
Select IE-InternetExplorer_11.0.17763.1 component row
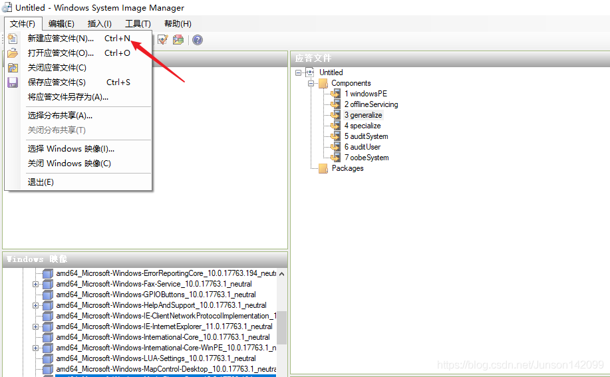pos(164,326)
